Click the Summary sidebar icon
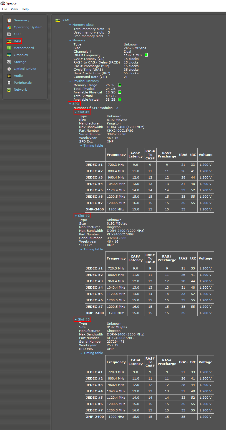Screen dimensions: 226x430 pos(9,20)
